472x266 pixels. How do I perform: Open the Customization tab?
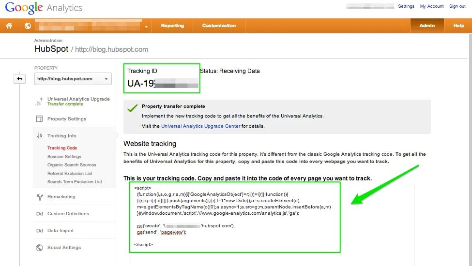tap(219, 26)
